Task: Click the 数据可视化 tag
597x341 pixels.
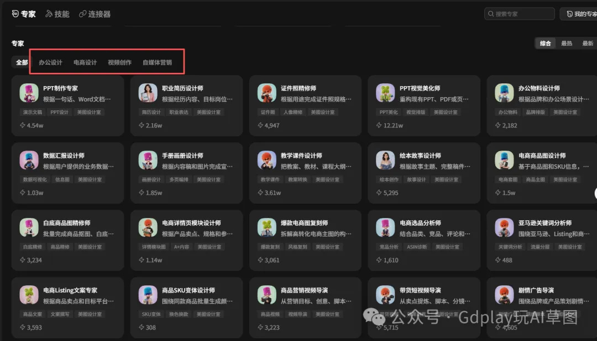Action: pyautogui.click(x=35, y=179)
